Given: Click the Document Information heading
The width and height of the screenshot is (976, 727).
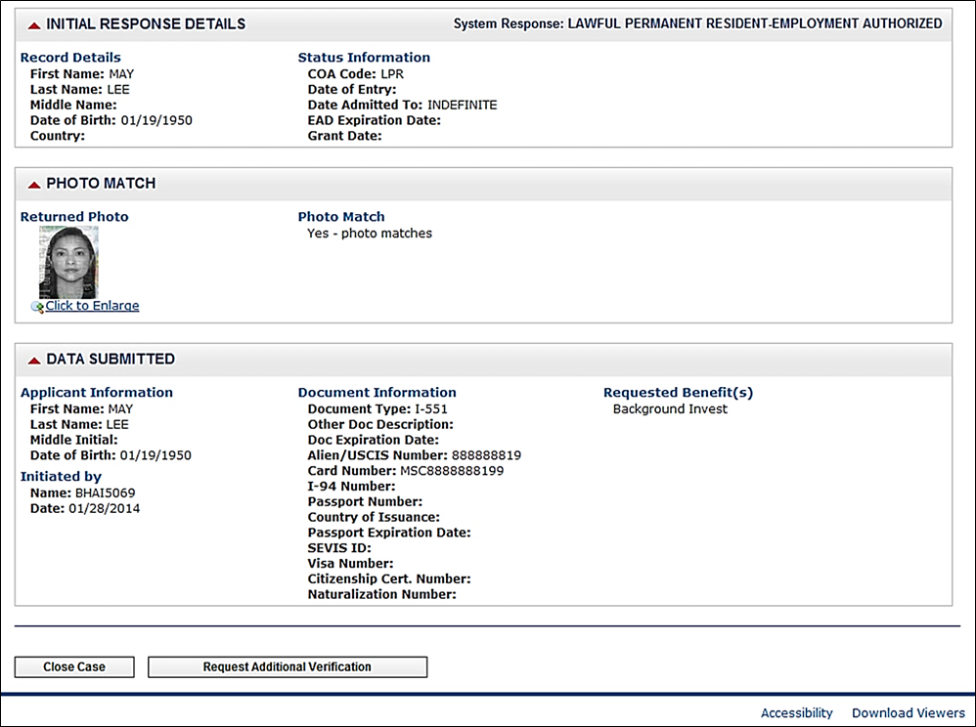Looking at the screenshot, I should tap(377, 393).
